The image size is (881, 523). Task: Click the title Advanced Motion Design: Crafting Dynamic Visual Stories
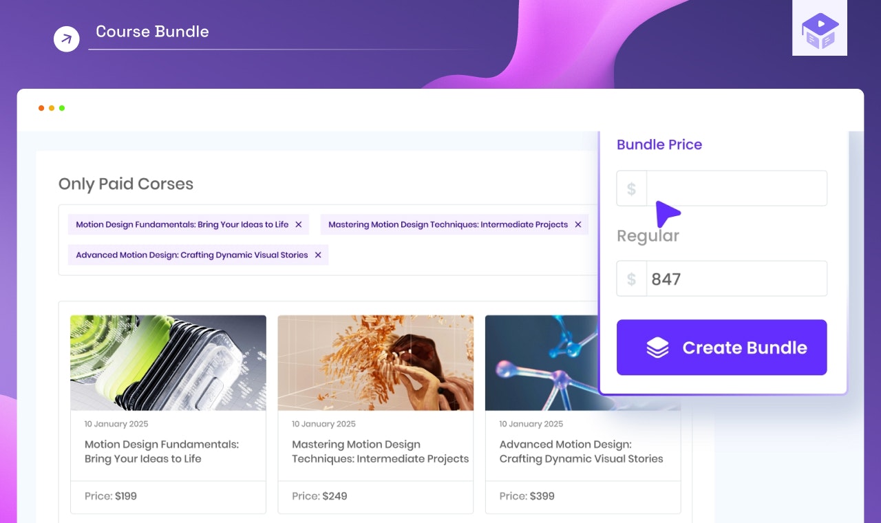[x=582, y=451]
